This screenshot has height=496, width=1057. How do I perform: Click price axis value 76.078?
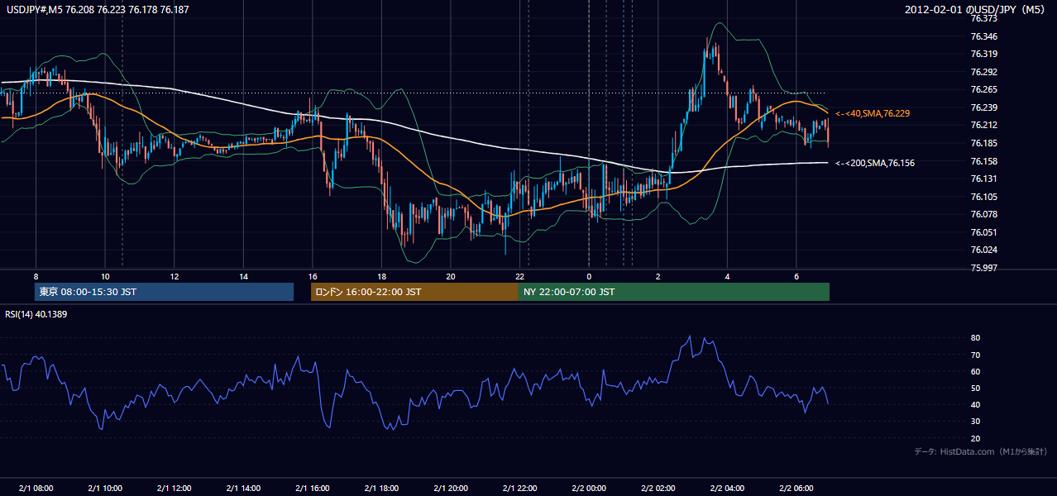point(983,214)
